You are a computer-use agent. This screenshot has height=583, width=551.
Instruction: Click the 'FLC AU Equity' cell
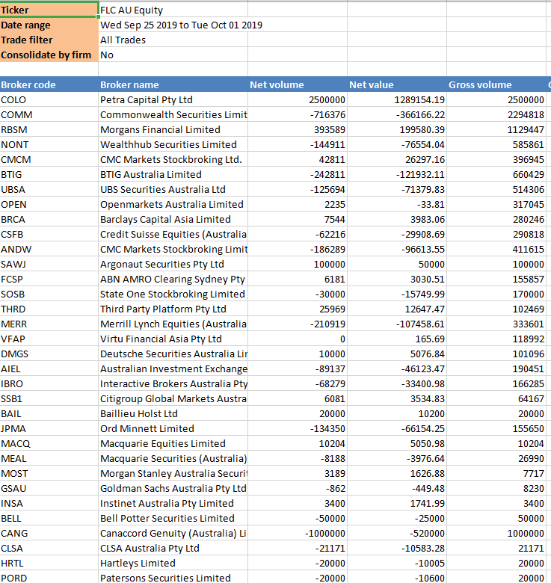click(x=173, y=10)
